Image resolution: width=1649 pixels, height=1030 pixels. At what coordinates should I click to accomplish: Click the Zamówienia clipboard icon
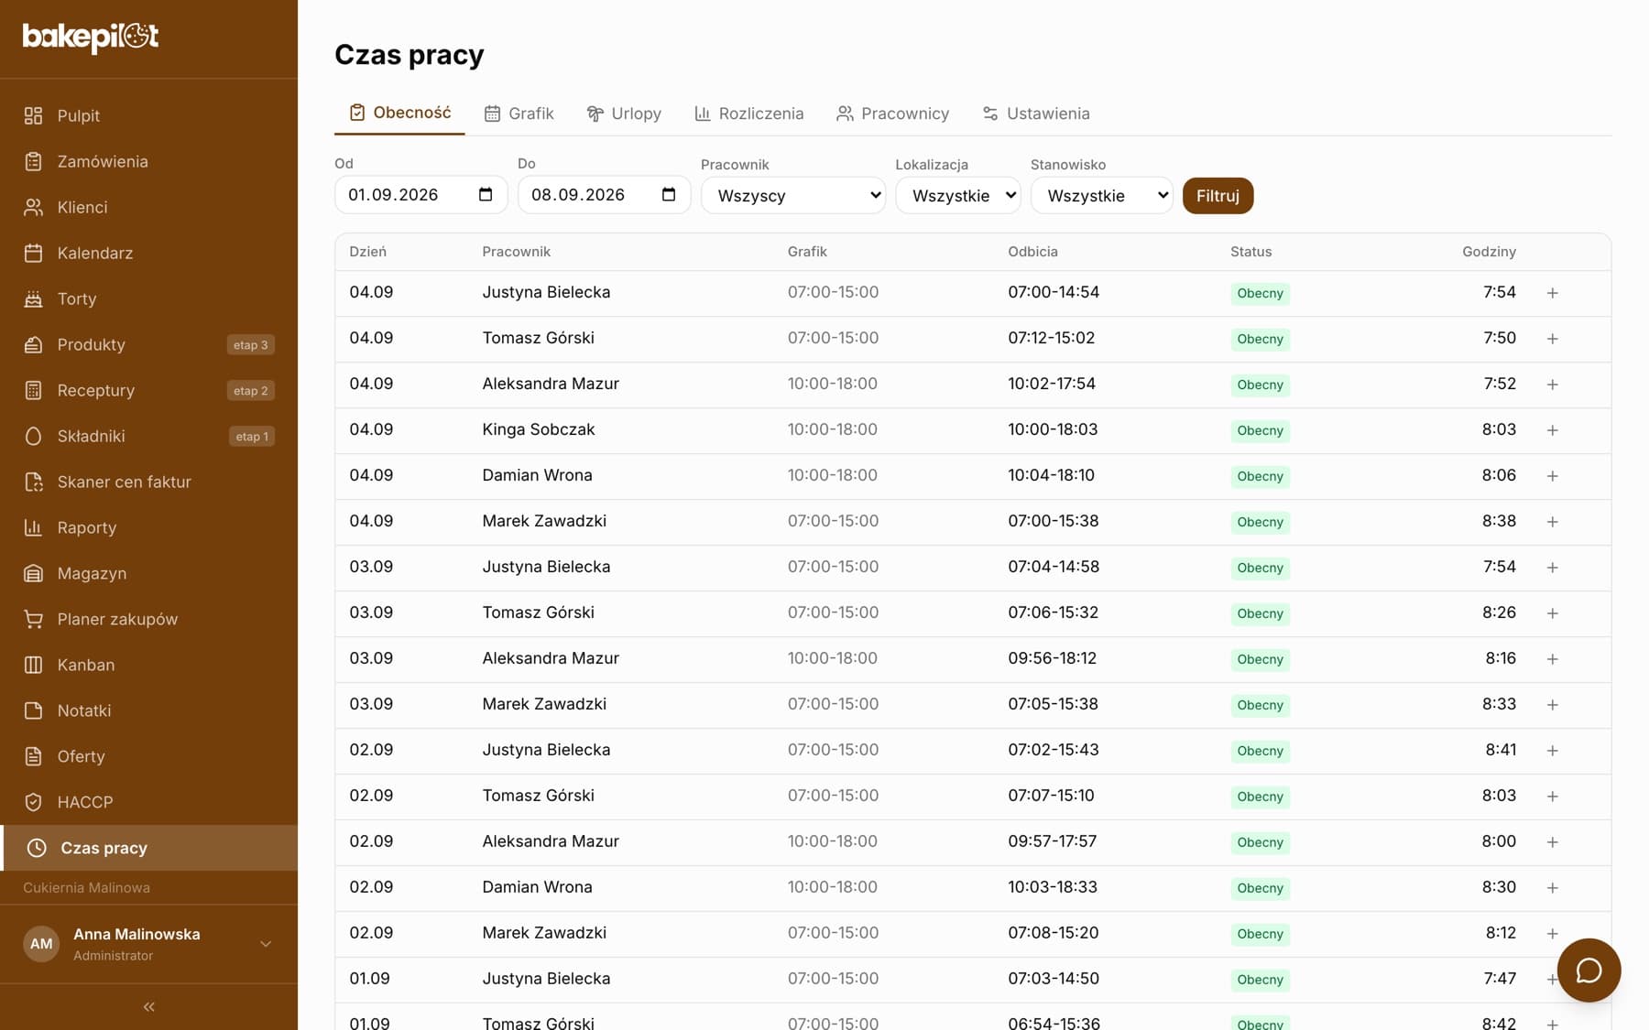[33, 161]
